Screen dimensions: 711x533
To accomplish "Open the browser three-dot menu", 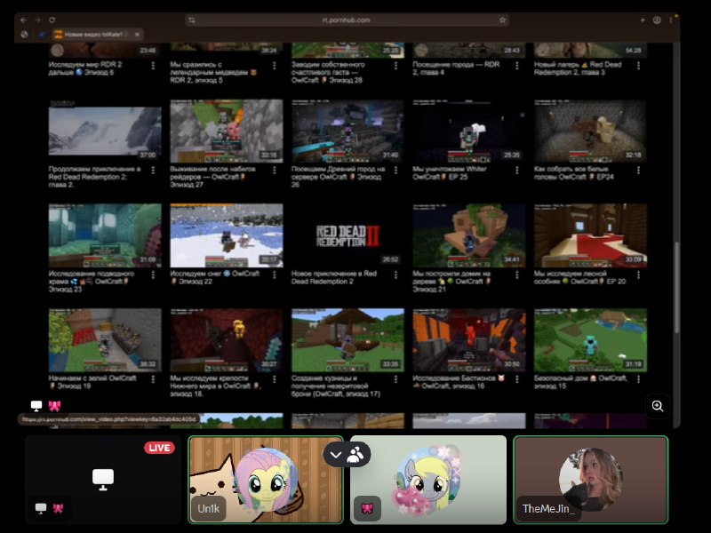I will click(x=671, y=20).
